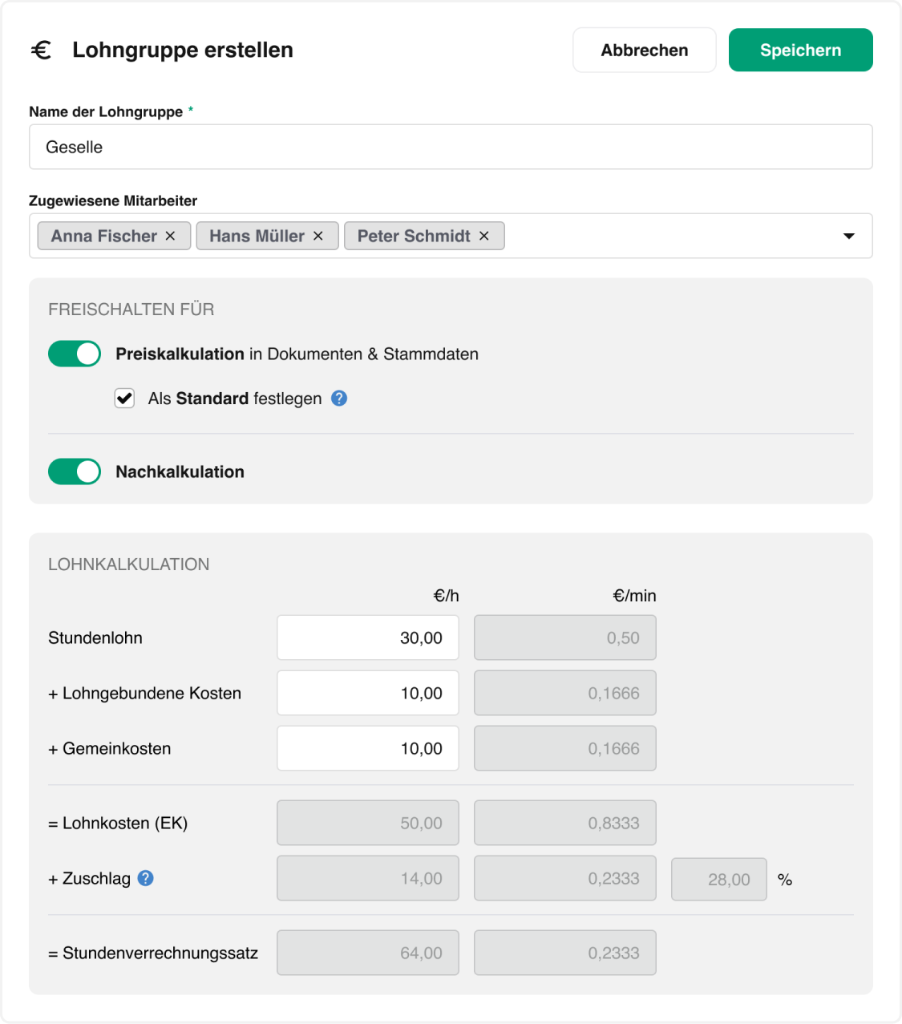Click the Zuschlag percent field showing 28,00
The height and width of the screenshot is (1024, 902).
coord(719,880)
